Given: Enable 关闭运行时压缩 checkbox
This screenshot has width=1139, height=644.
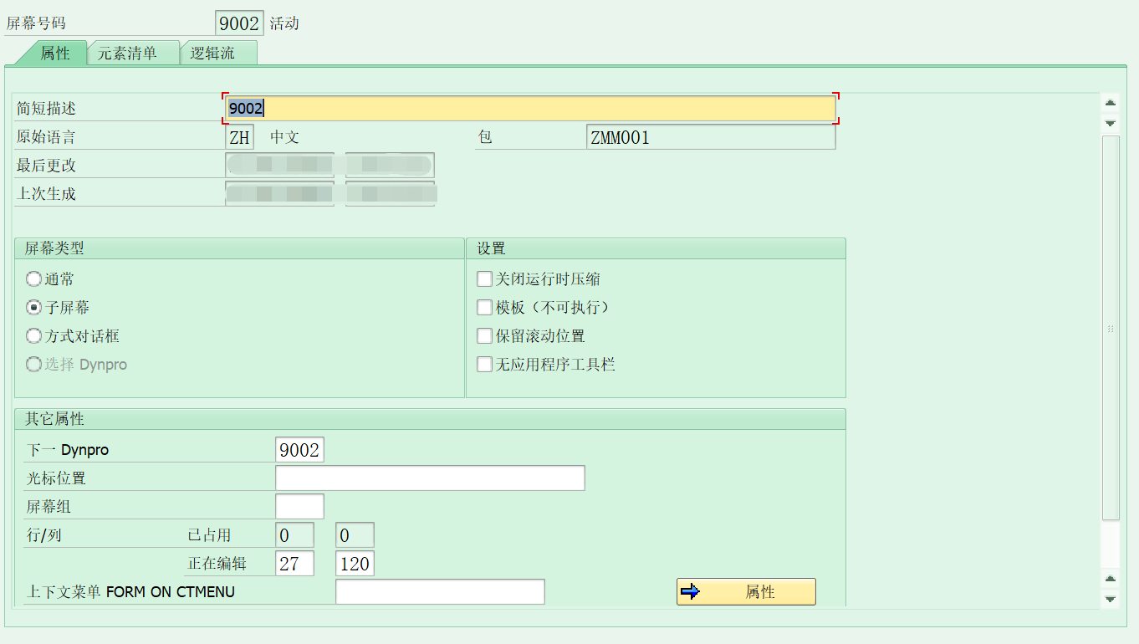Looking at the screenshot, I should click(484, 279).
